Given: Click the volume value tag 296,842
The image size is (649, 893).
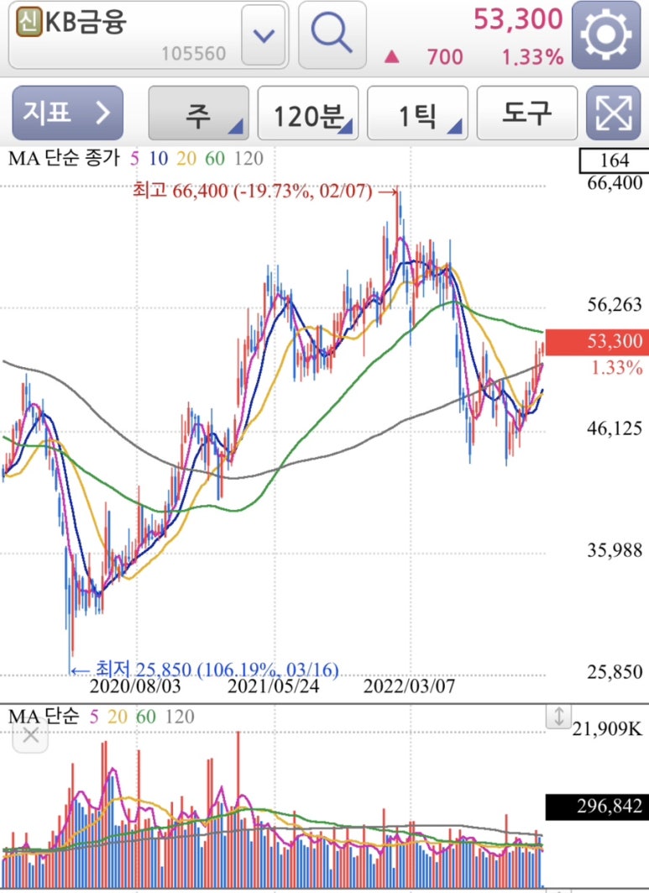Looking at the screenshot, I should tap(597, 806).
